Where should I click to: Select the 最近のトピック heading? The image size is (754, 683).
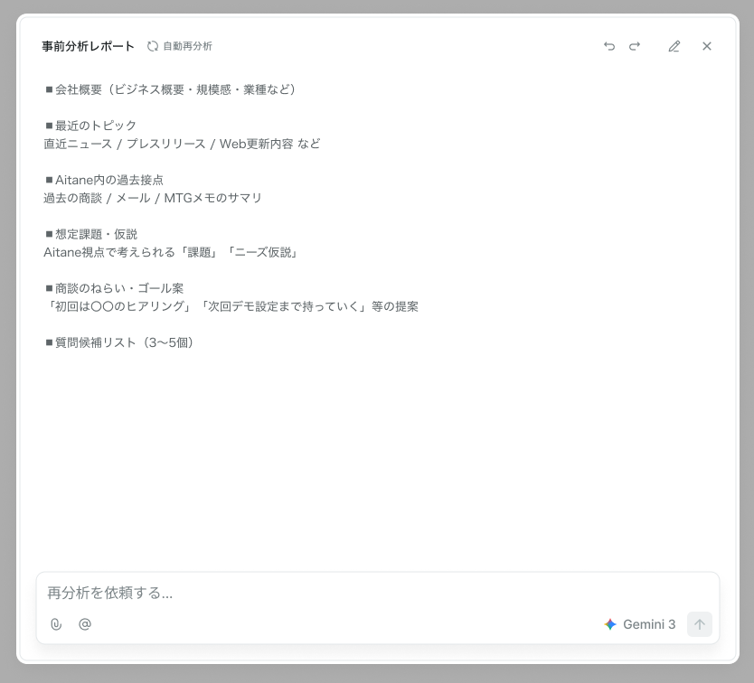(90, 126)
